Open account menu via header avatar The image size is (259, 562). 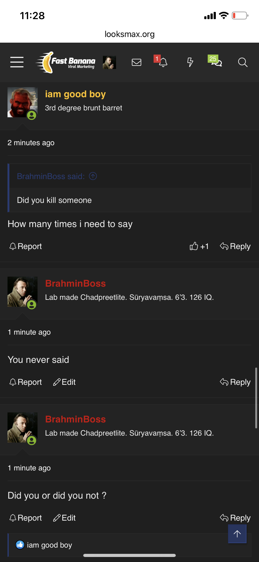coord(109,62)
